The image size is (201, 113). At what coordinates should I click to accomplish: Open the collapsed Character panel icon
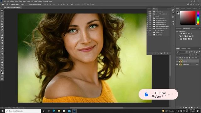173,21
